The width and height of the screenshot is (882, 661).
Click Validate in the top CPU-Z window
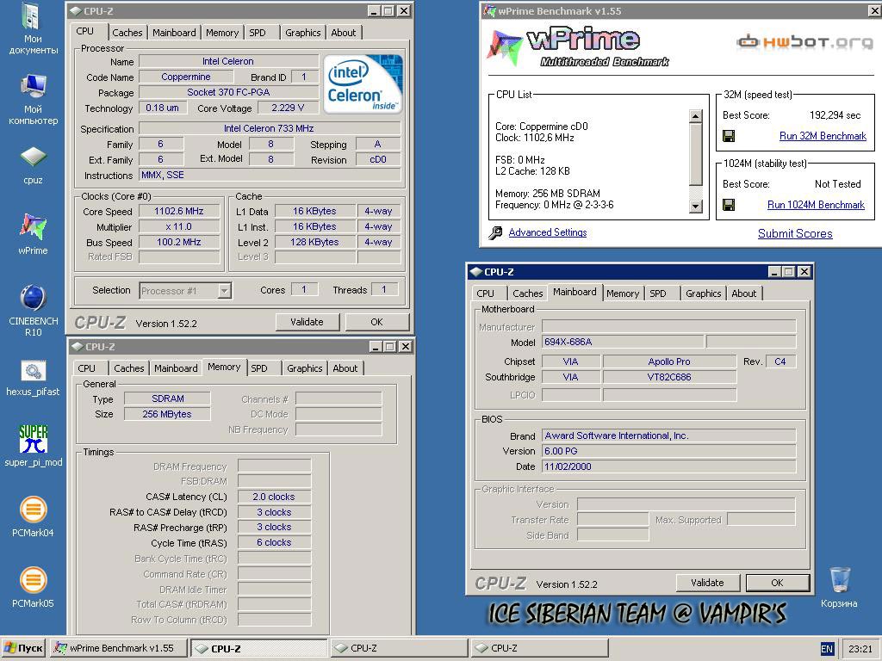coord(307,322)
